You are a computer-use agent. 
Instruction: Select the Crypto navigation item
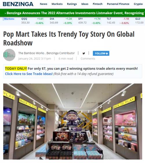pyautogui.click(x=138, y=4)
